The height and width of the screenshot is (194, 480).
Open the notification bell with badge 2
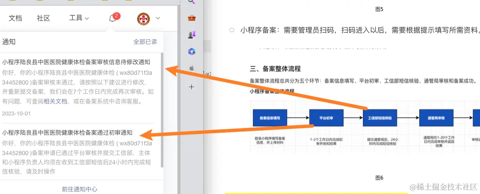(113, 18)
